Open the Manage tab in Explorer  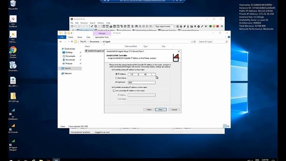(x=102, y=34)
